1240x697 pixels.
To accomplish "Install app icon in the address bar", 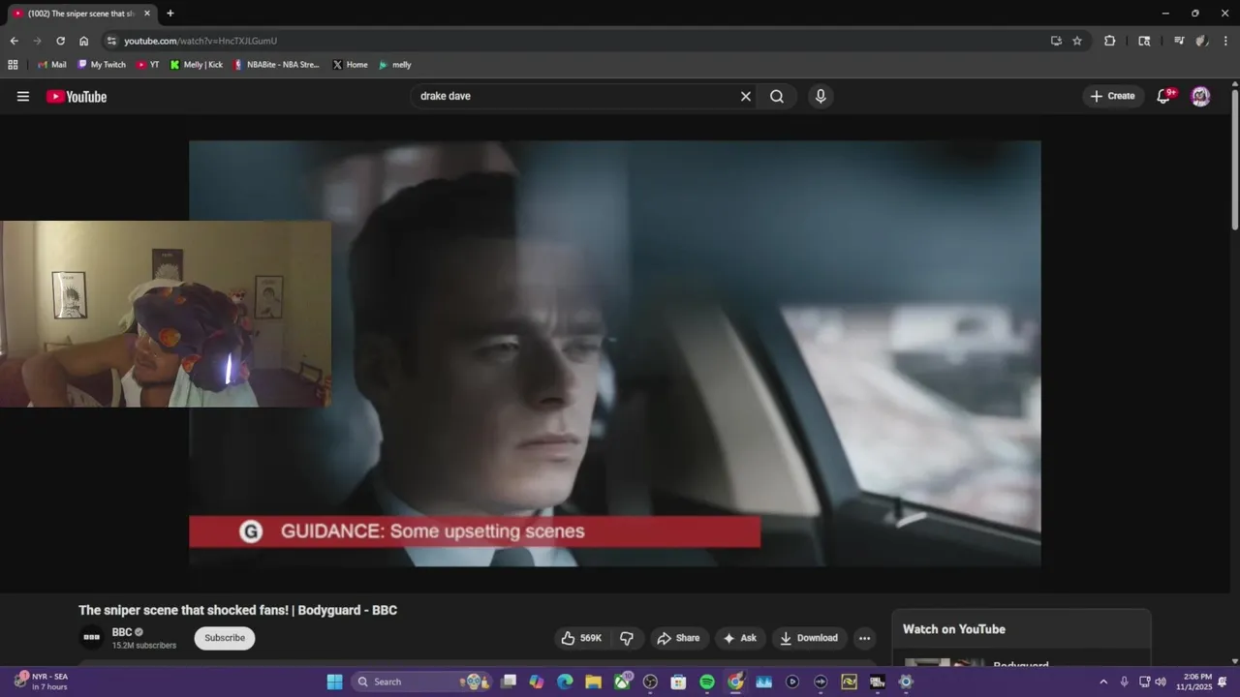I will pos(1056,41).
